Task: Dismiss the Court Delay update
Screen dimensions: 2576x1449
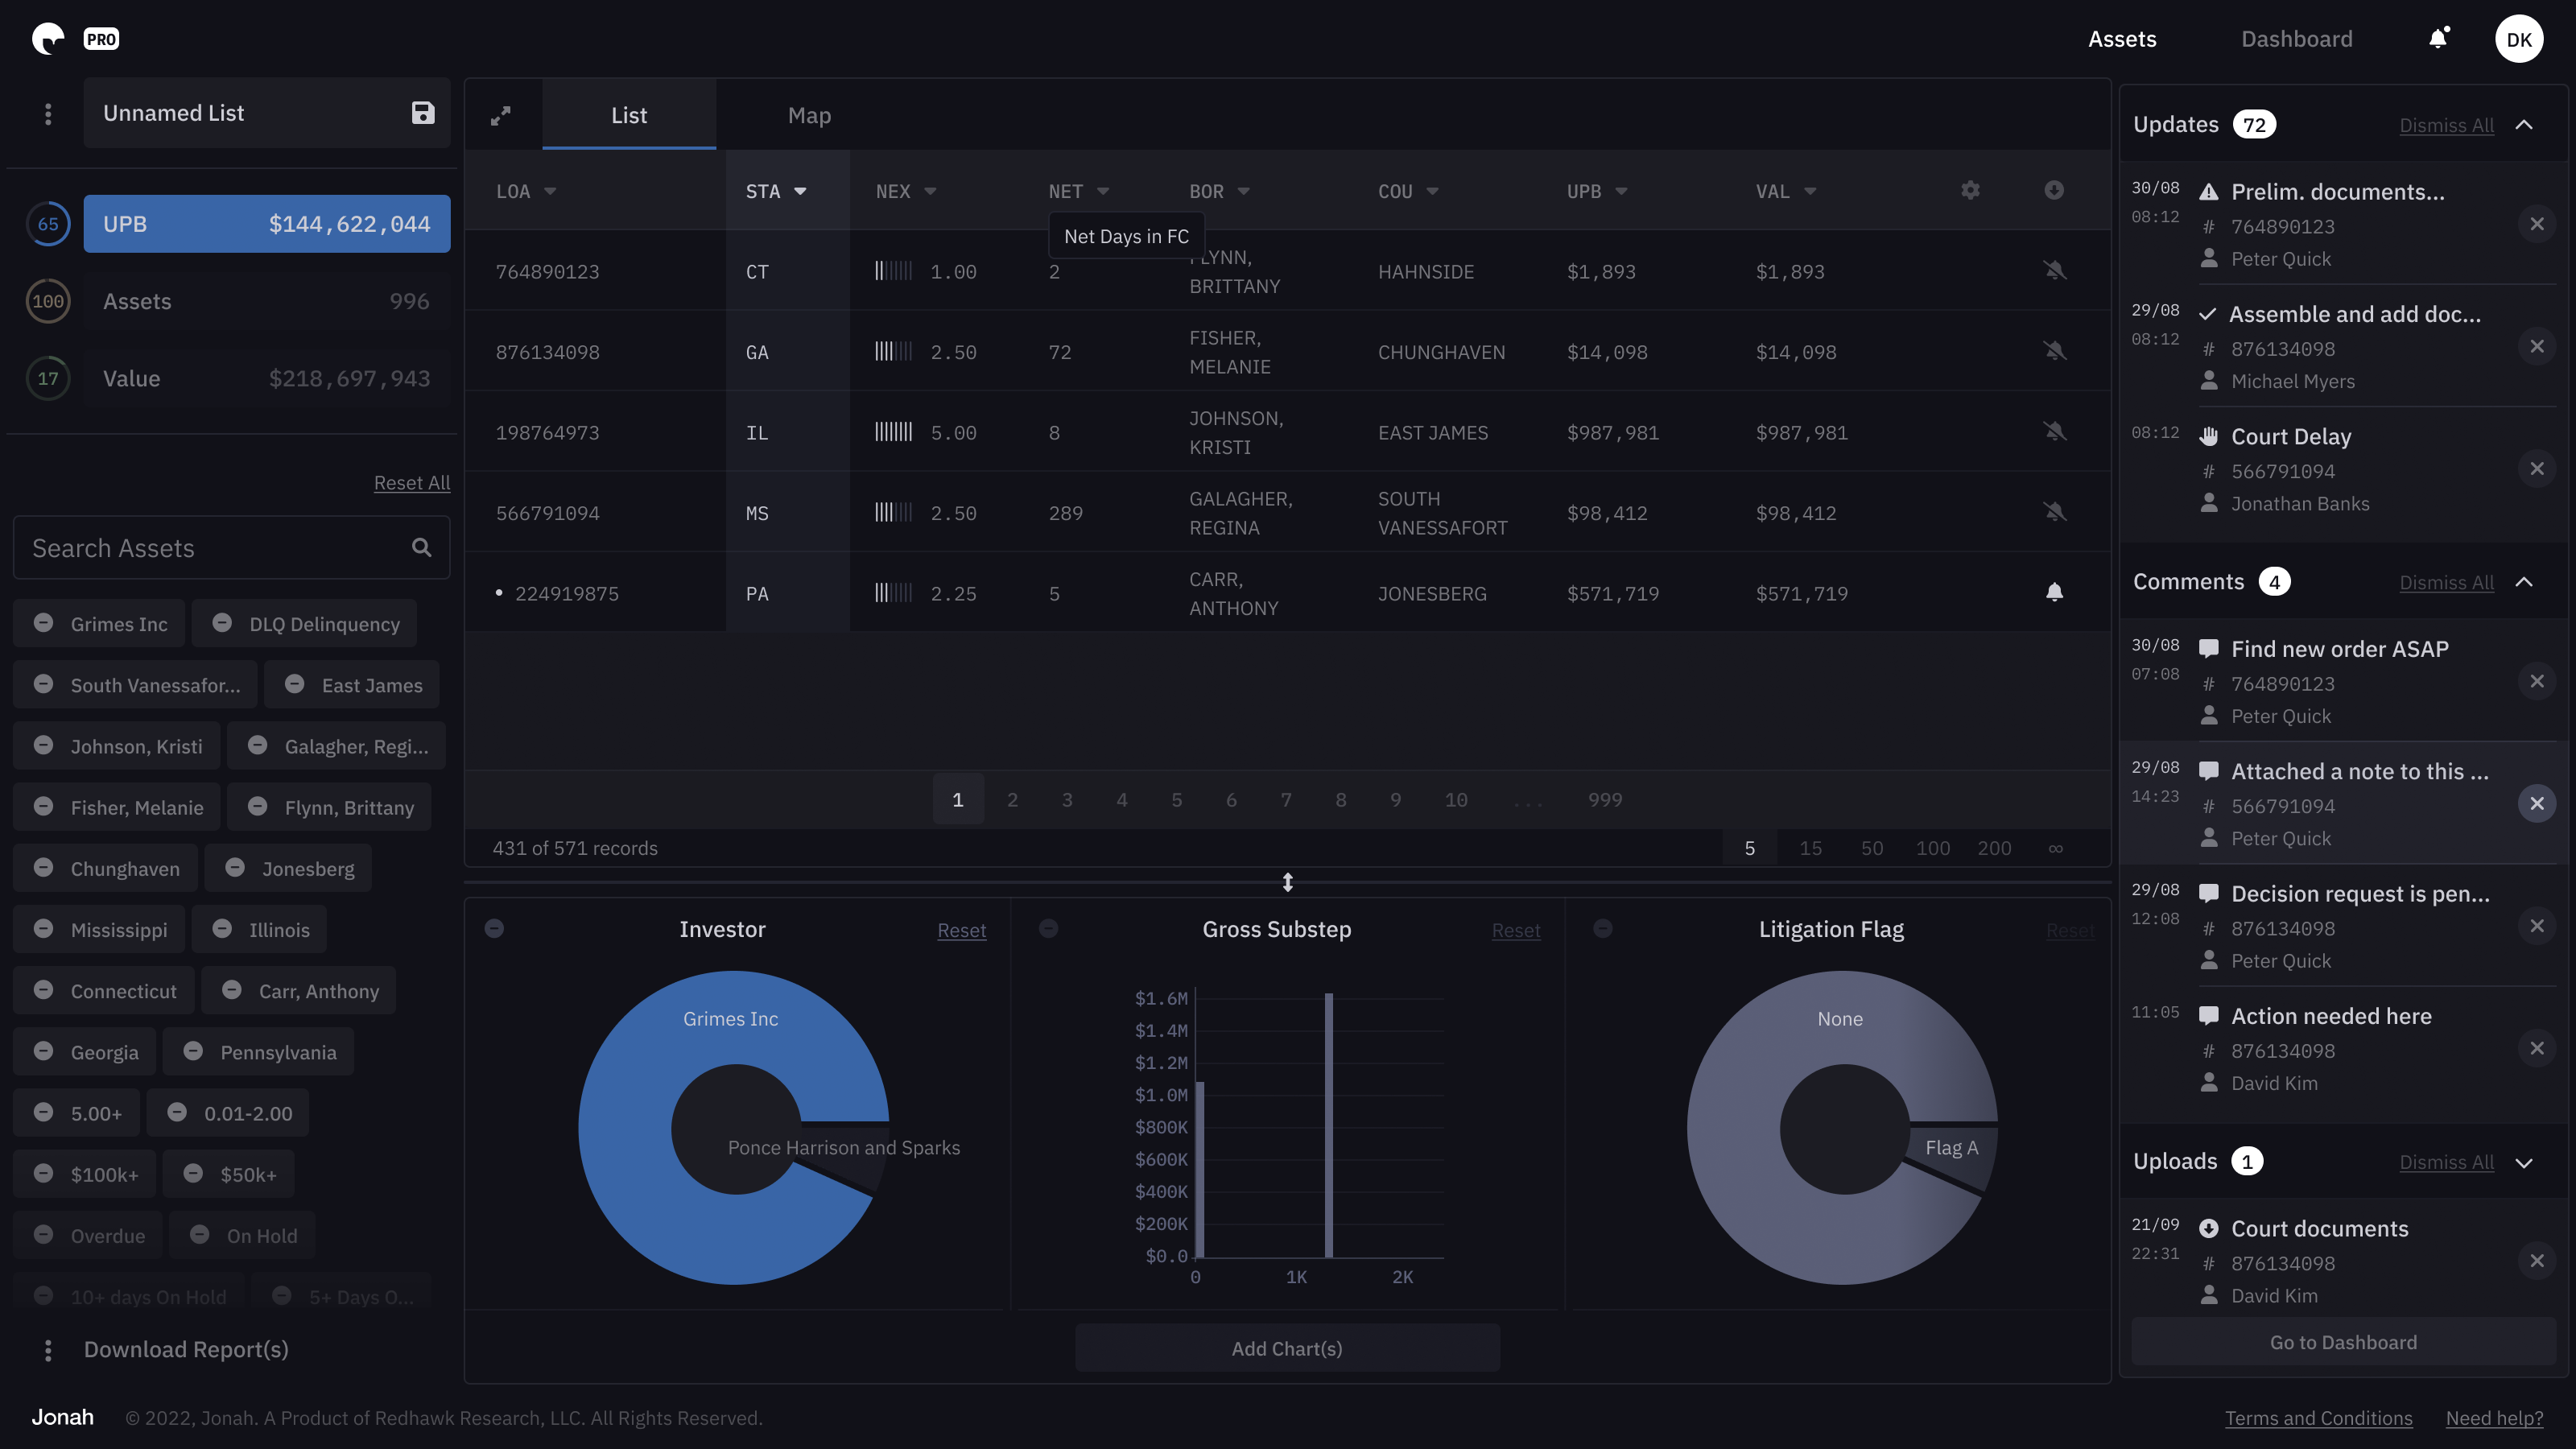Action: (2537, 469)
